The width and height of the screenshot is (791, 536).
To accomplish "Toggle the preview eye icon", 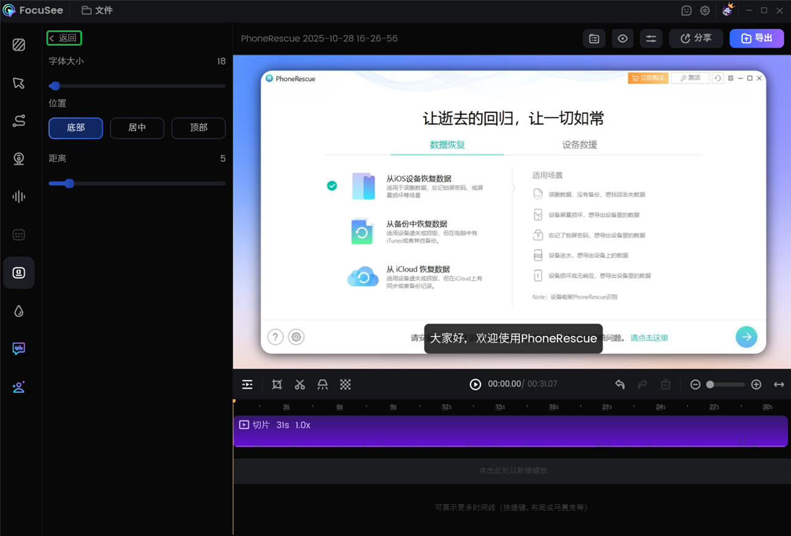I will pos(622,38).
